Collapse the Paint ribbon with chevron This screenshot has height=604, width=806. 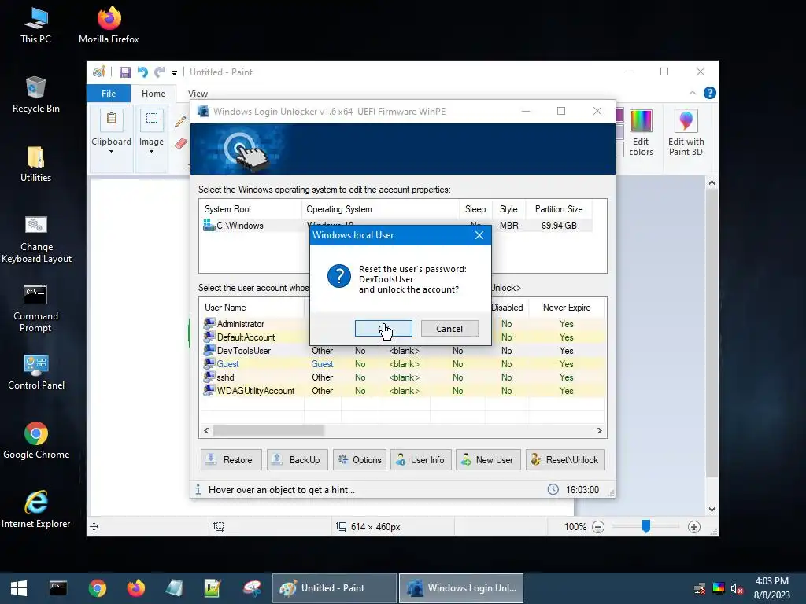click(693, 93)
